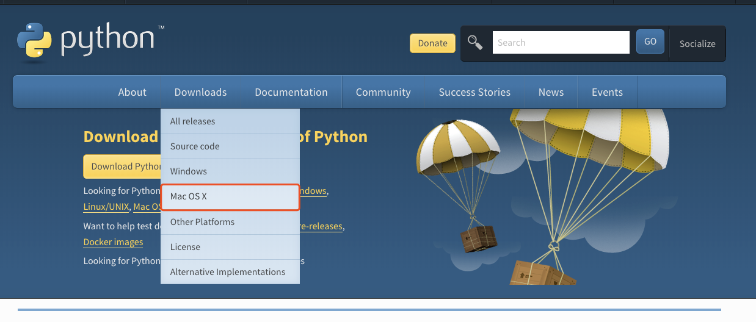Screen dimensions: 756x322
Task: Click the magnifying glass search icon
Action: pyautogui.click(x=475, y=42)
